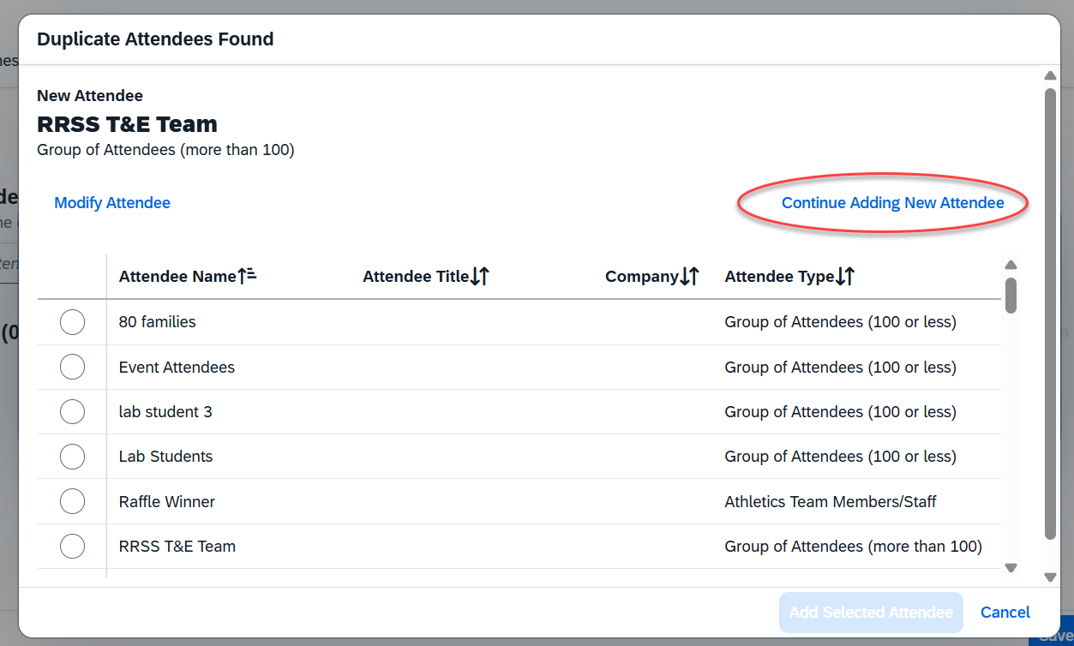Sort the Attendee Type column
This screenshot has width=1074, height=646.
[845, 276]
